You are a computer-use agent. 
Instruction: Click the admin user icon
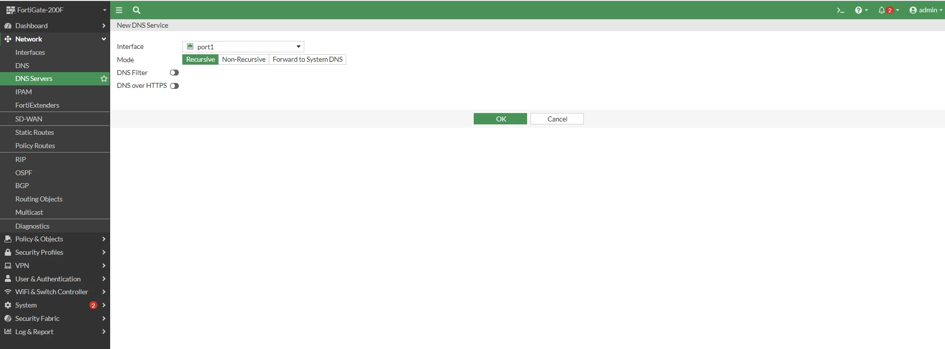click(913, 10)
